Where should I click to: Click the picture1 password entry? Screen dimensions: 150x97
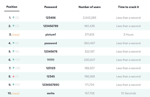[50, 35]
